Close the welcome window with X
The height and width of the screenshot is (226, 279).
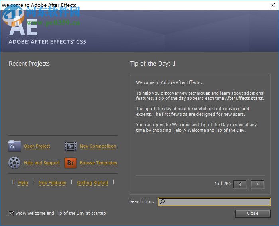[272, 5]
